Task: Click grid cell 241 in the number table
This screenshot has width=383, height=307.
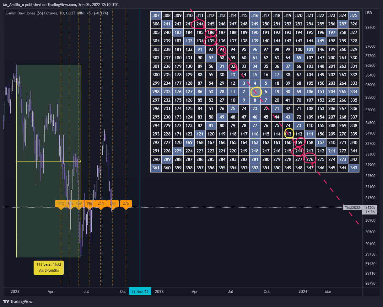Action: [167, 24]
